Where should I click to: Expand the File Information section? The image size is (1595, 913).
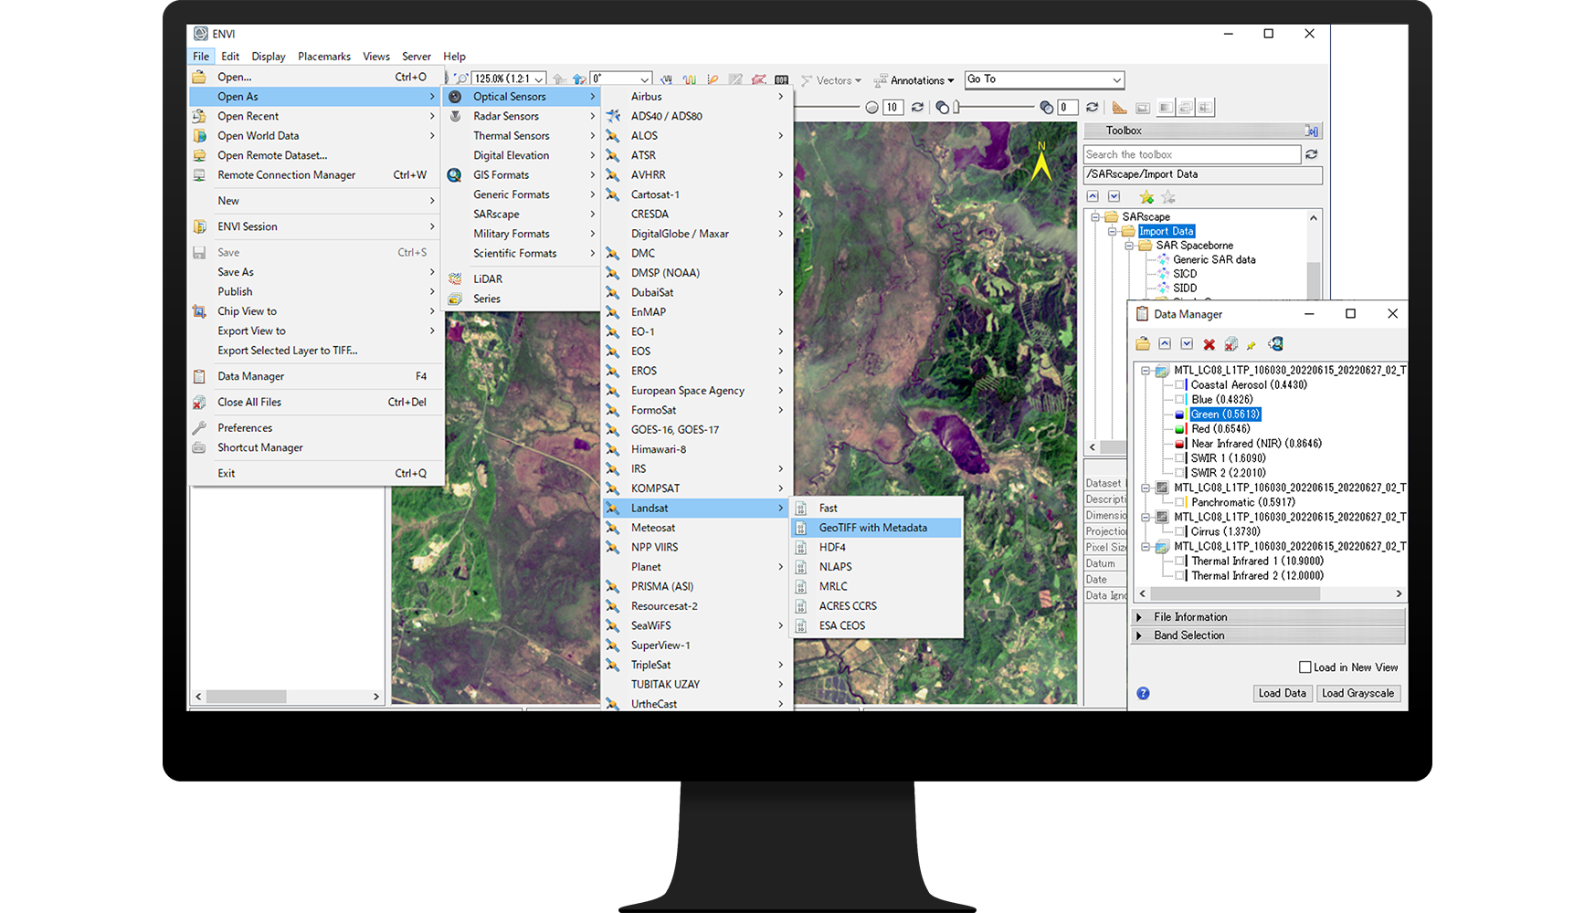1139,617
